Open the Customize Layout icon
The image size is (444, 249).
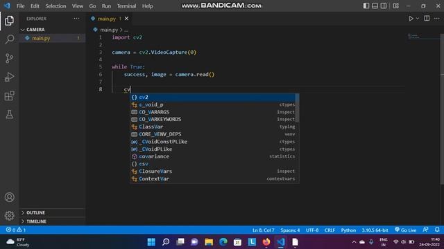tap(396, 6)
